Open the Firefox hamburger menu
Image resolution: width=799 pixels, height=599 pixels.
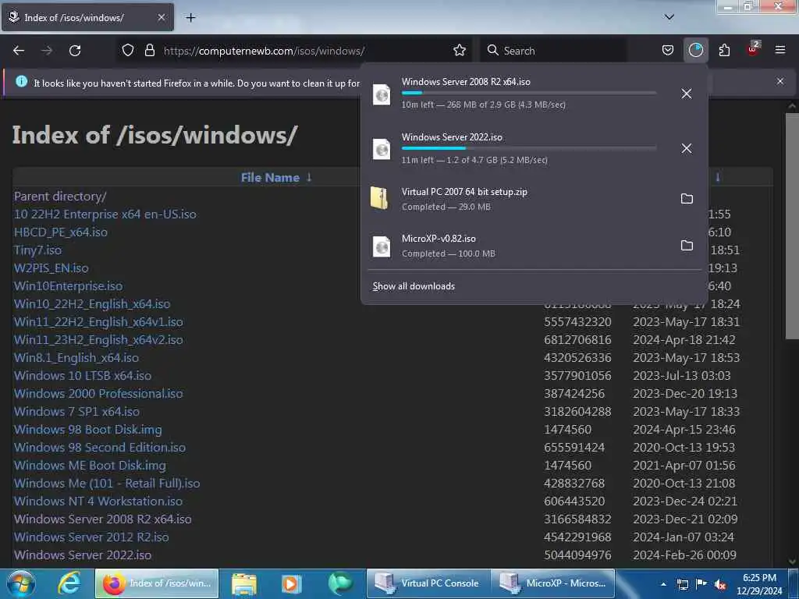pyautogui.click(x=779, y=50)
